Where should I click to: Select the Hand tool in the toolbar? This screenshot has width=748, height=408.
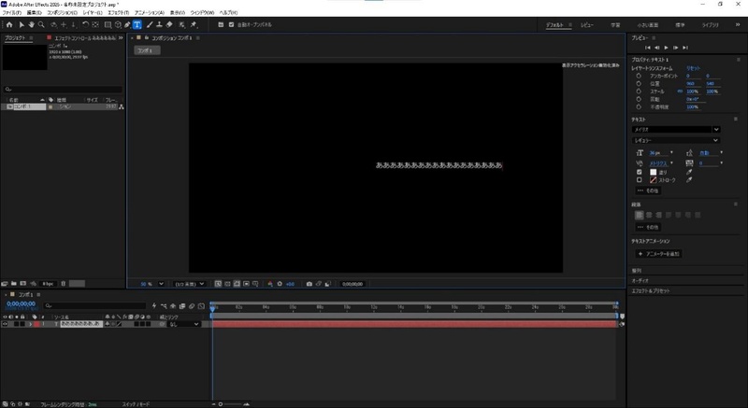(32, 25)
